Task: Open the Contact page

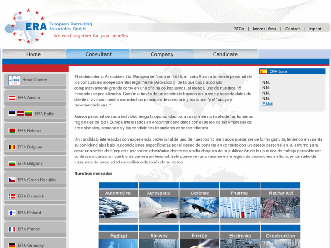Action: click(292, 29)
